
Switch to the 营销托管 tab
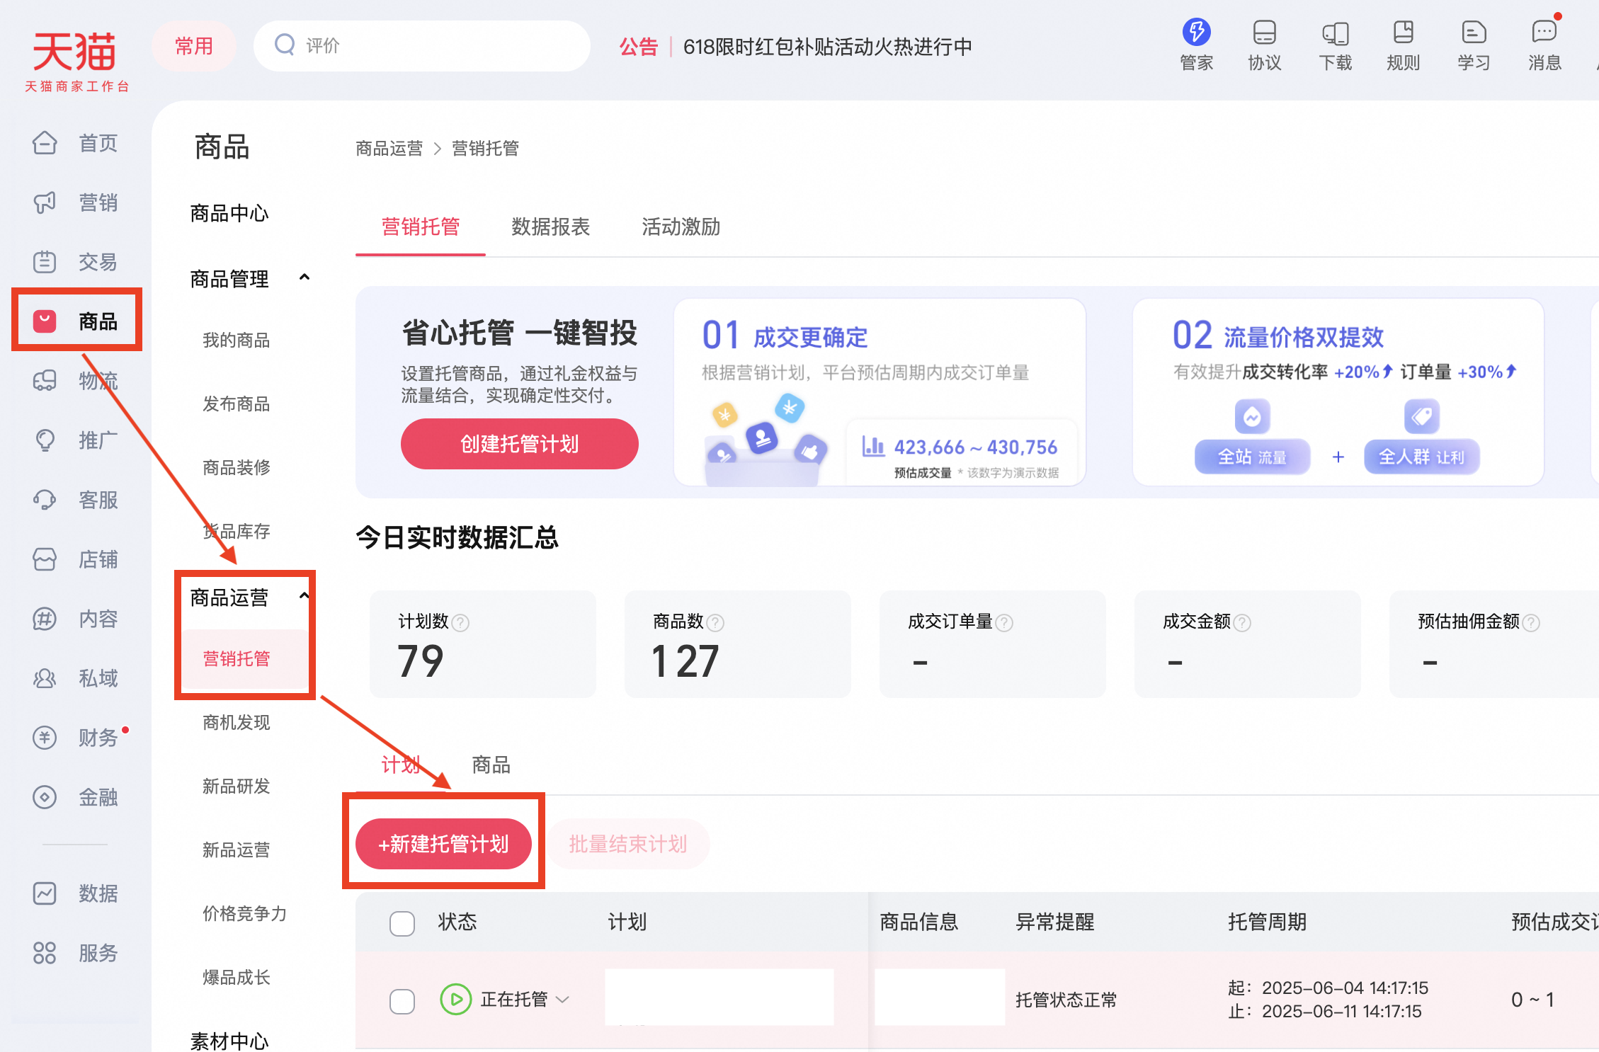[421, 227]
